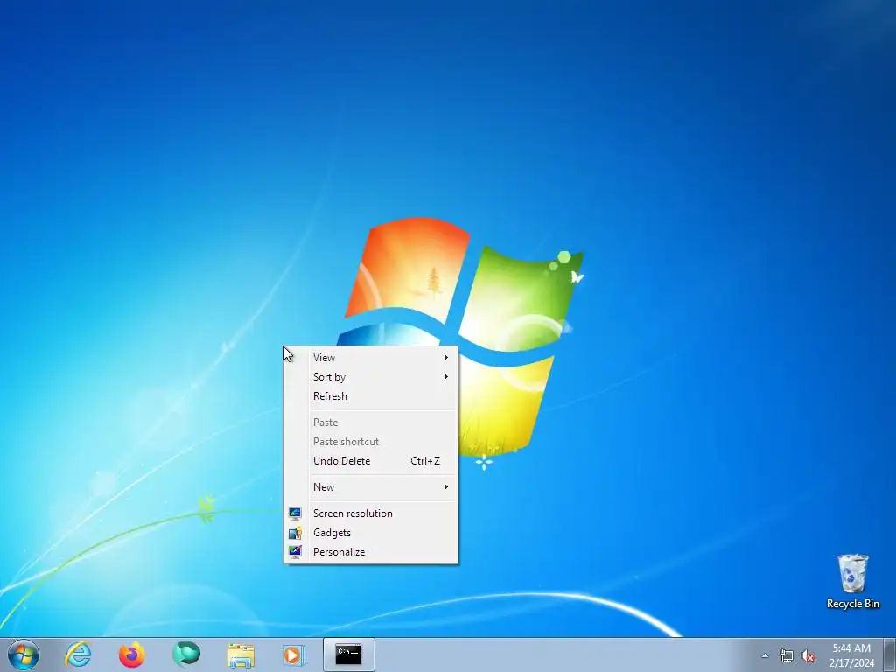Click the arrow beside View
This screenshot has height=672, width=896.
[445, 358]
